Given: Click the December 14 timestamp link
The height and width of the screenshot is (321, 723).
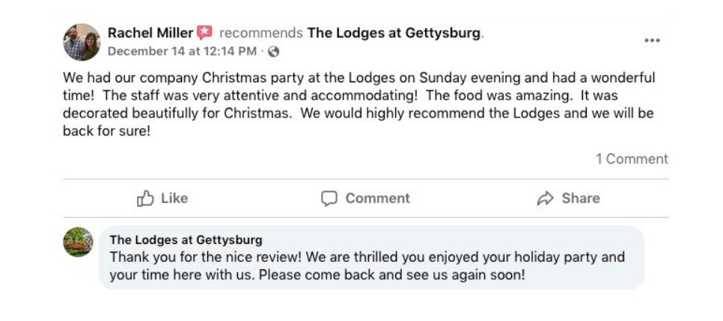Looking at the screenshot, I should (x=182, y=52).
